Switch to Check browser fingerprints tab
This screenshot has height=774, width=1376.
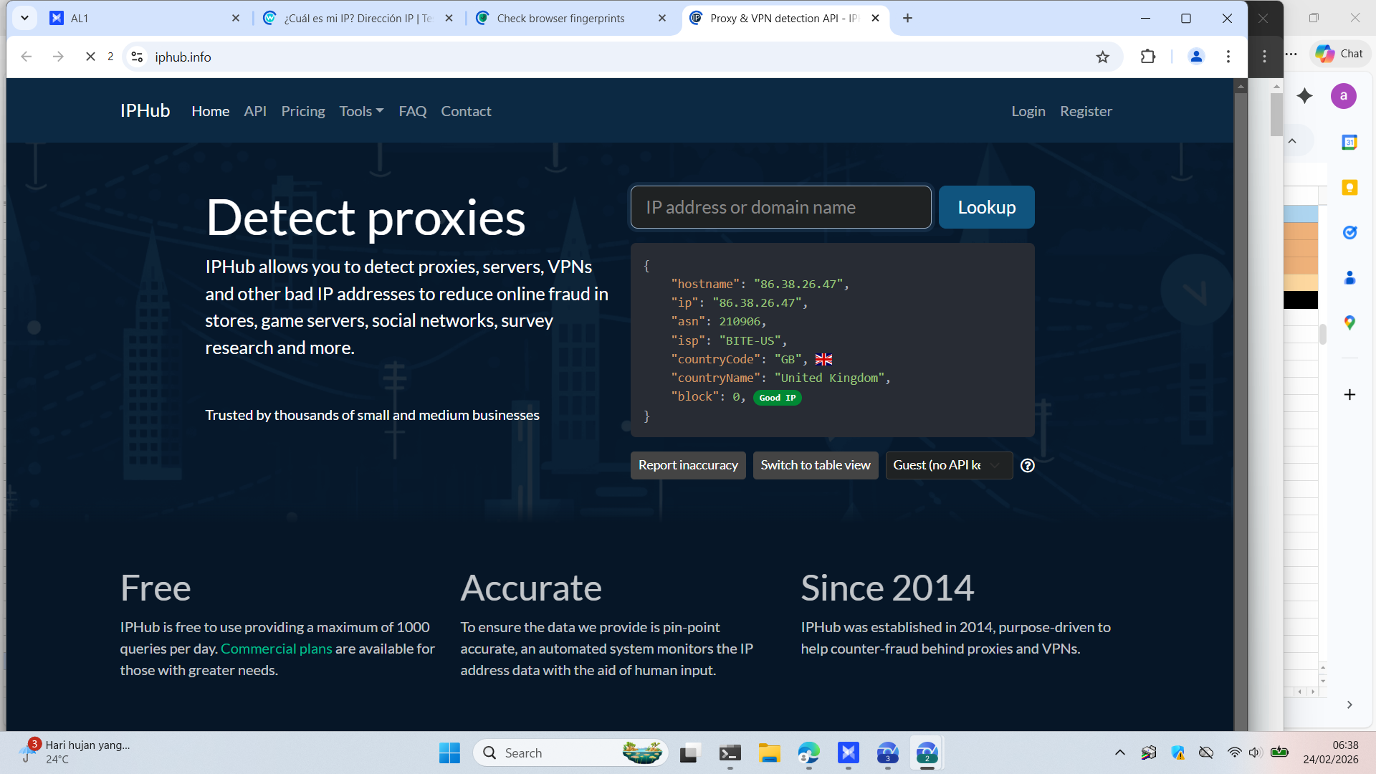[x=560, y=19]
